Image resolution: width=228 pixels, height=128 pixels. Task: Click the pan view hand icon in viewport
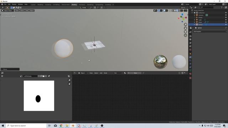185,28
